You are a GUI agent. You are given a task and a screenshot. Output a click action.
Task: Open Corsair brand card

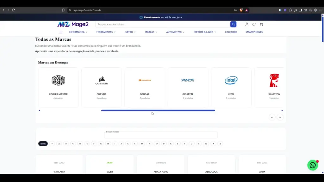coord(102,88)
